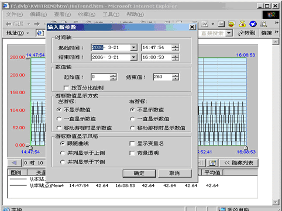Click the 确定 button
Screen dimensions: 282x211
pyautogui.click(x=139, y=173)
